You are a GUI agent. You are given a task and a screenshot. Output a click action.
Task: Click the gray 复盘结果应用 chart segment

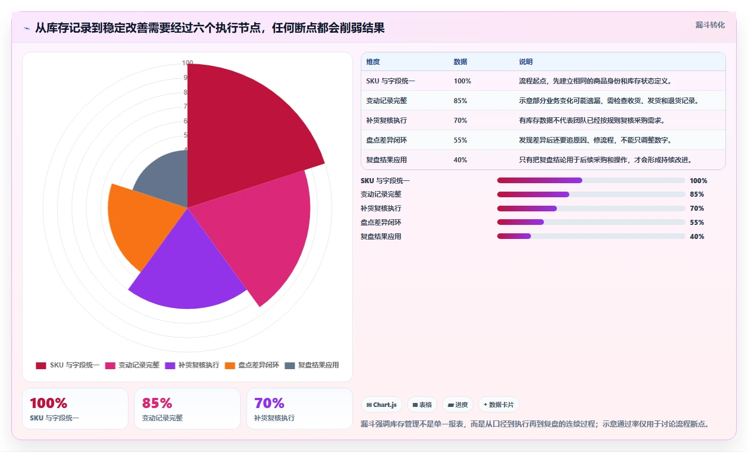pyautogui.click(x=166, y=178)
